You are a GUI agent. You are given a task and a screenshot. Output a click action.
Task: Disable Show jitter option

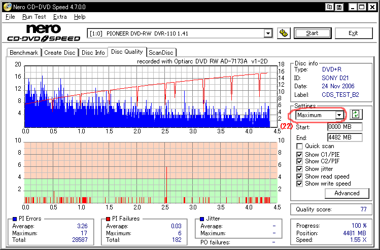pyautogui.click(x=299, y=169)
